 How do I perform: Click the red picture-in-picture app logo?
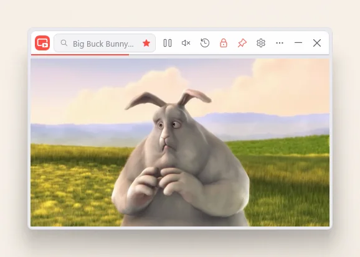click(42, 43)
